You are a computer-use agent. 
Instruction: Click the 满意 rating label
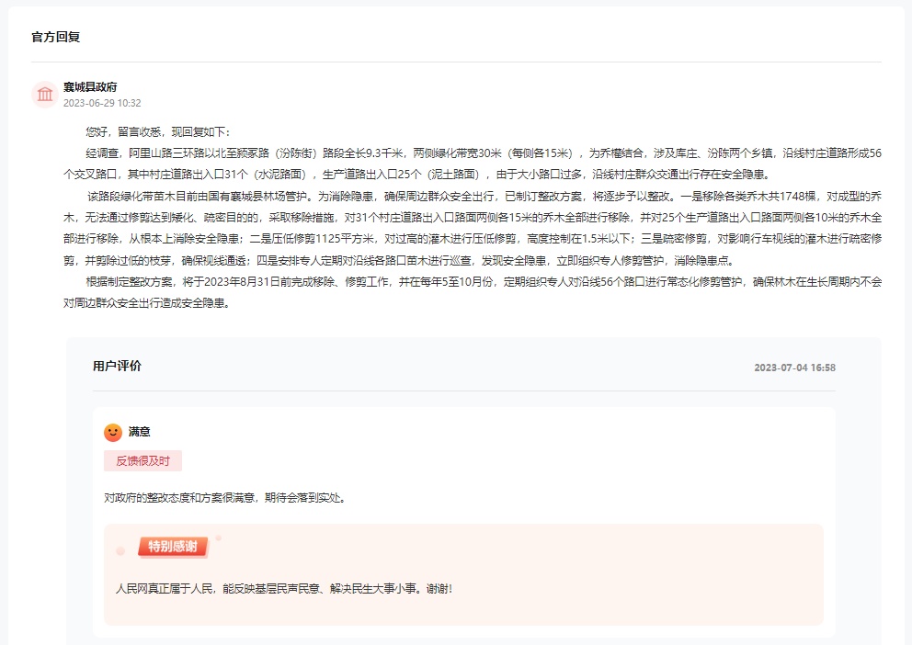coord(140,432)
